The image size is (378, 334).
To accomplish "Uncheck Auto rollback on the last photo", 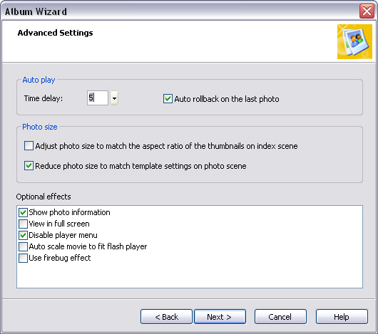I will (168, 99).
